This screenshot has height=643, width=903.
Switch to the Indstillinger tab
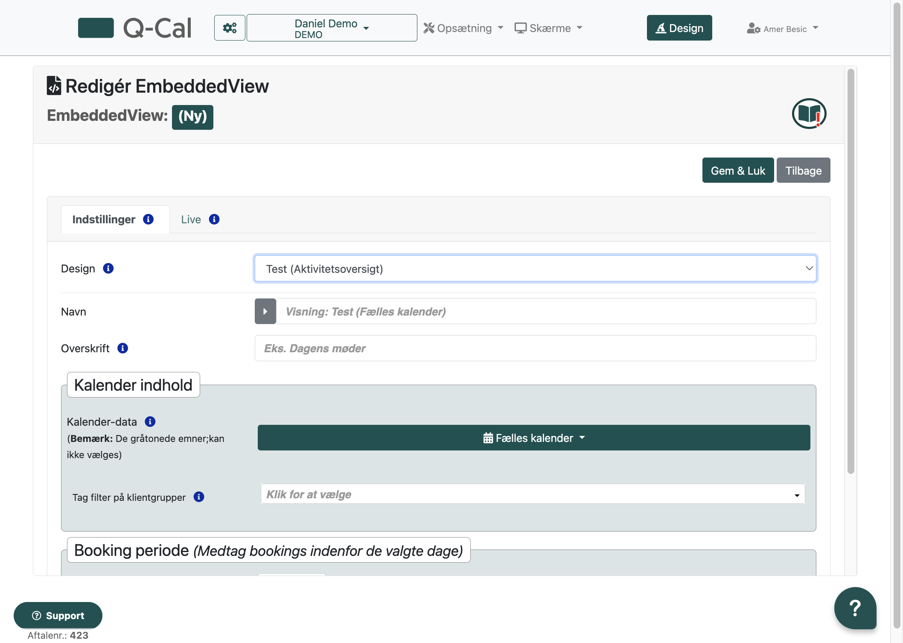(x=115, y=219)
